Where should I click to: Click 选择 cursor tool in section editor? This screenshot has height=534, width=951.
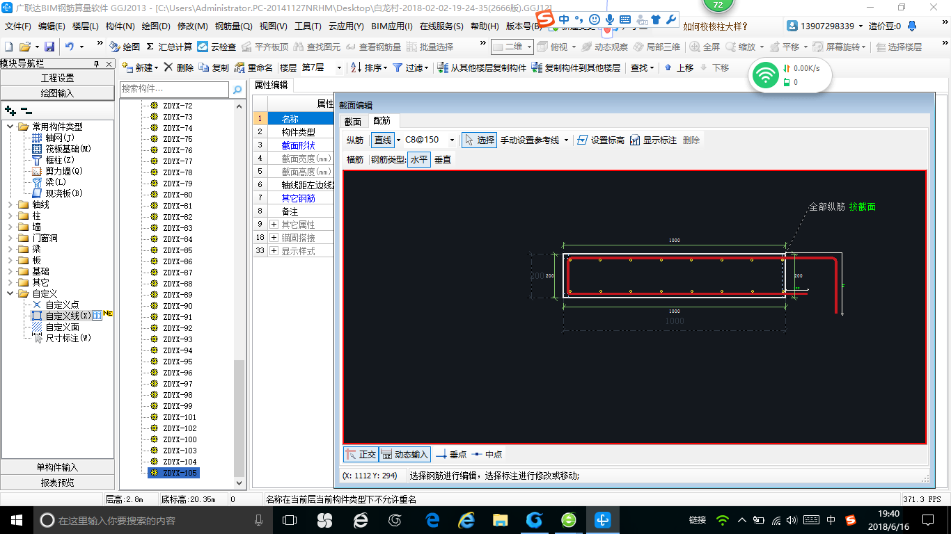[x=479, y=140]
